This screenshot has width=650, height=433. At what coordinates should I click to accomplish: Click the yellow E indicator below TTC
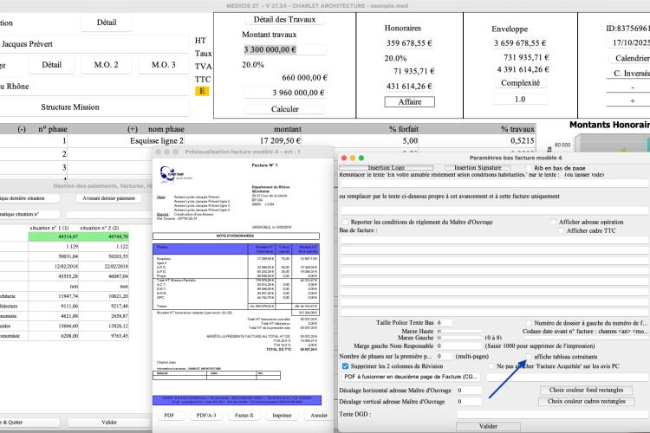point(202,91)
